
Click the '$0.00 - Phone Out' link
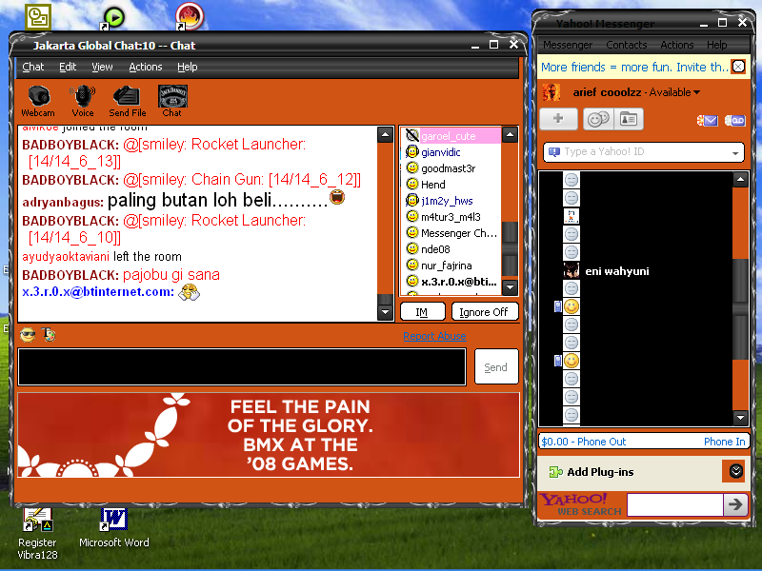coord(584,442)
